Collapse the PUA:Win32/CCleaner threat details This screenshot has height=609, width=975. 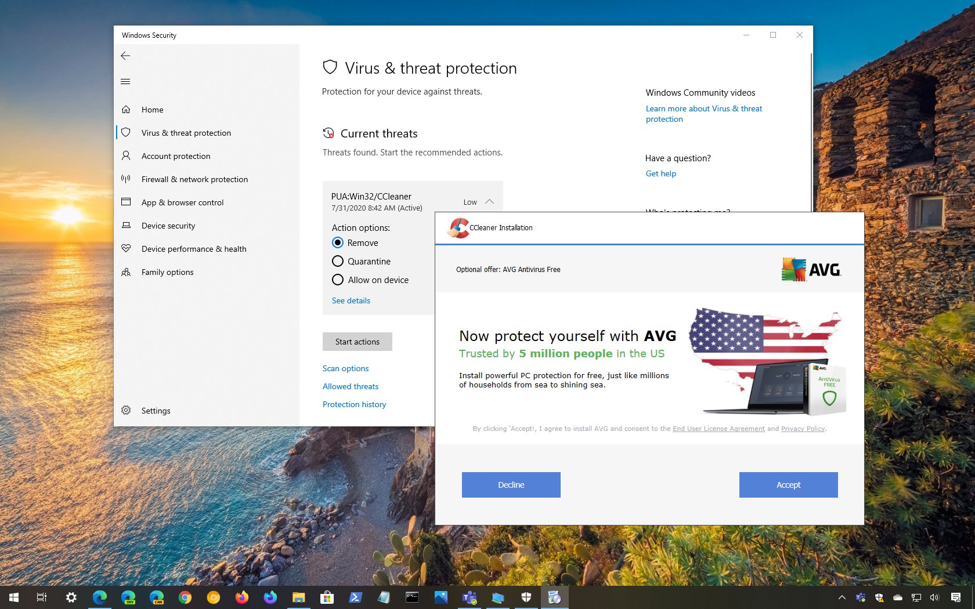489,201
